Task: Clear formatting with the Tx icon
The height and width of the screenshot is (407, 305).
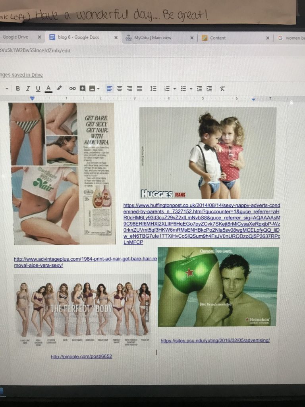Action: [222, 89]
